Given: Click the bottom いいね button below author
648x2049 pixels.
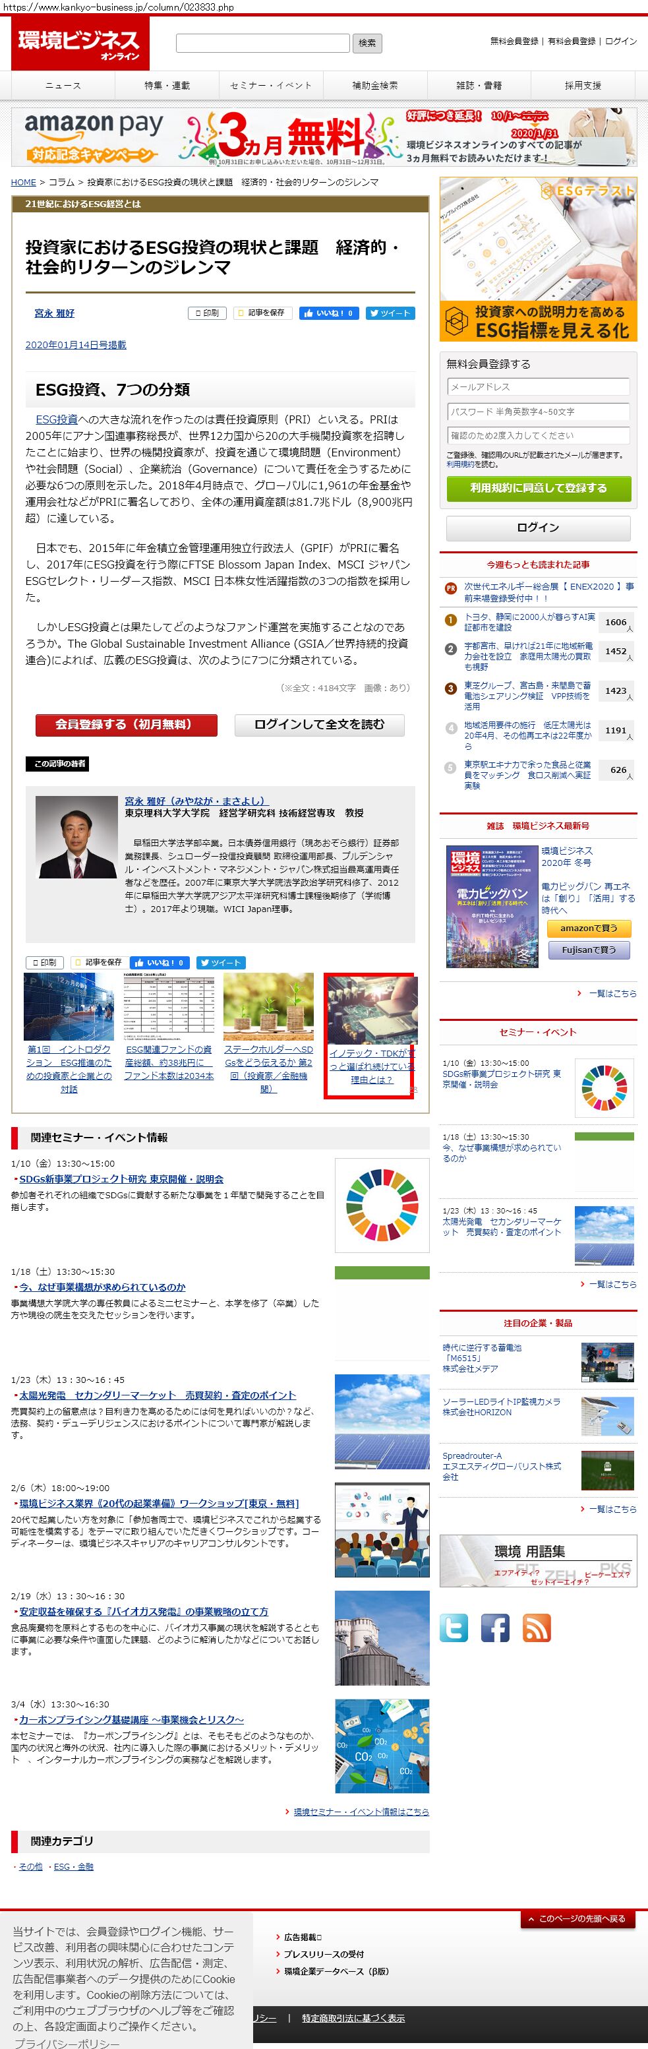Looking at the screenshot, I should tap(160, 962).
